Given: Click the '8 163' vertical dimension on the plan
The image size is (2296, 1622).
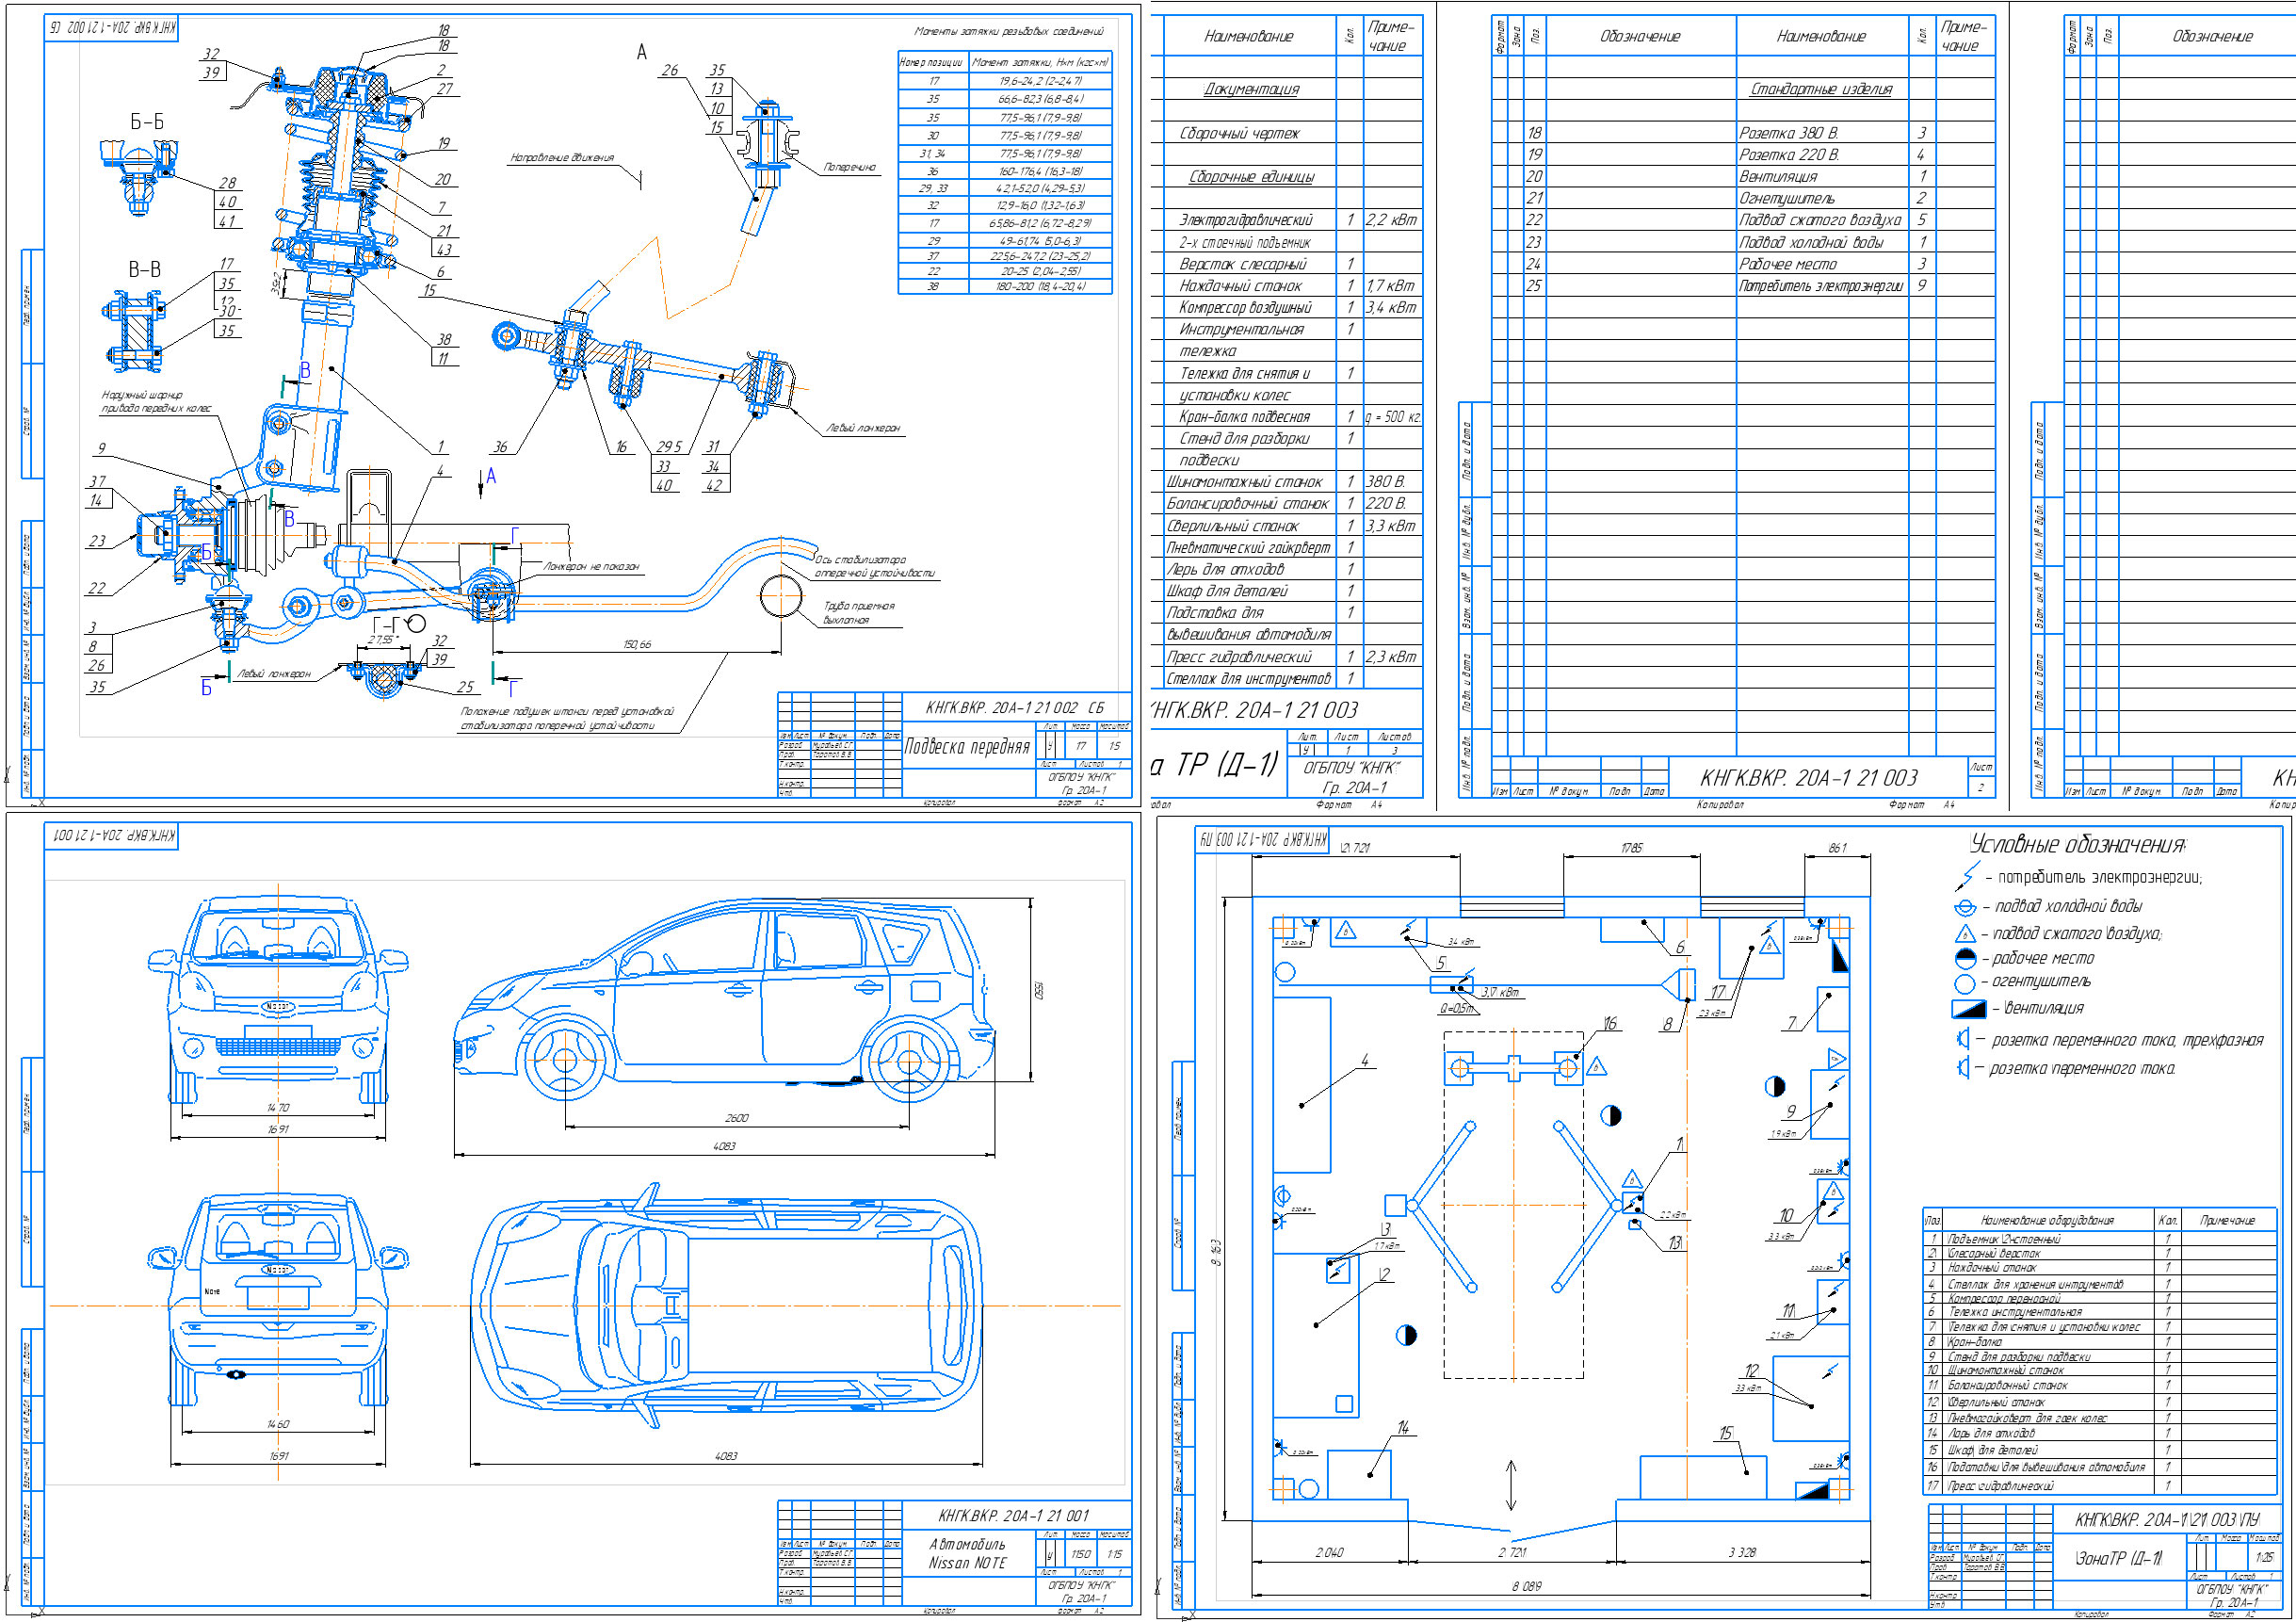Looking at the screenshot, I should 1218,1251.
